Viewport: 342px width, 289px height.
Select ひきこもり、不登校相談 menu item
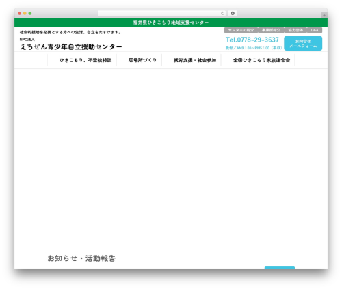[85, 60]
